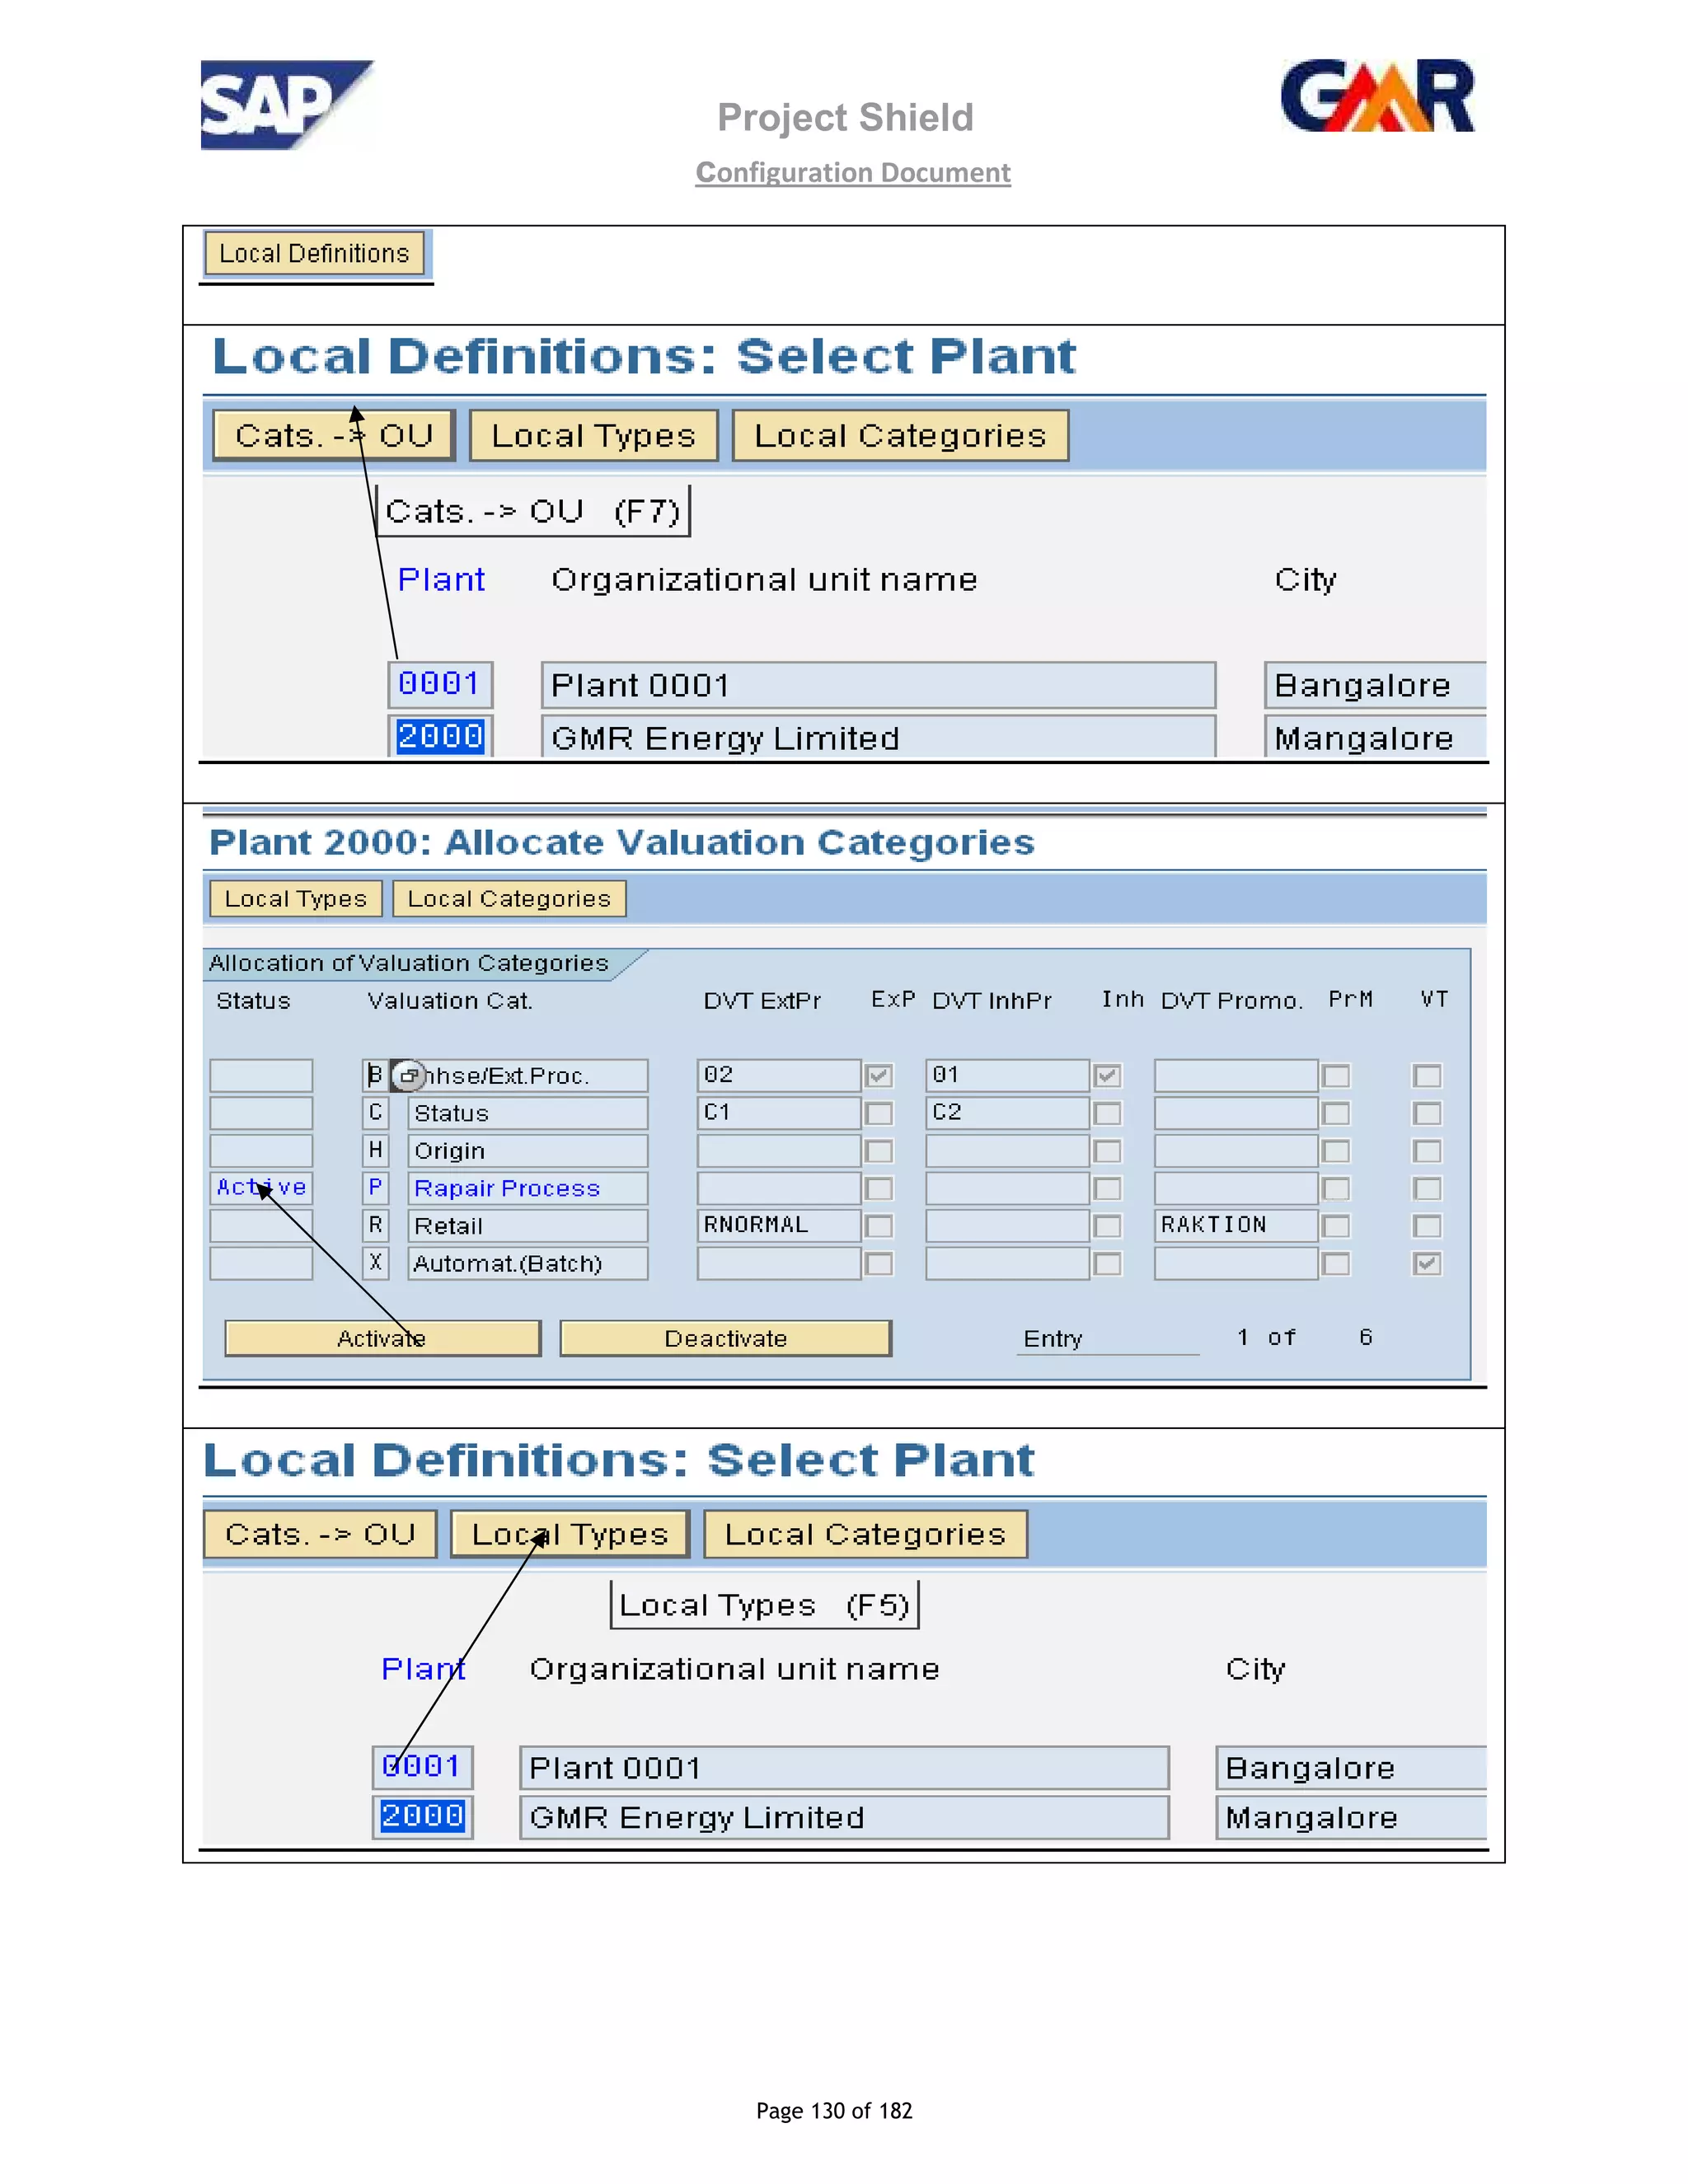
Task: Select plant 0001 in bottom plant list
Action: 422,1767
